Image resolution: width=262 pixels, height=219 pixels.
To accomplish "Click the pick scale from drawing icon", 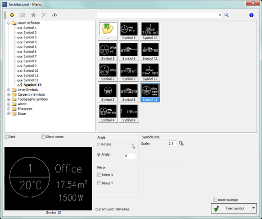I will [181, 144].
